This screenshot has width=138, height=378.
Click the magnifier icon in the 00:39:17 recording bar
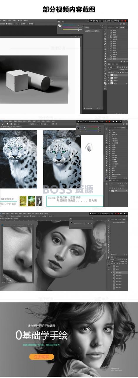tap(97, 21)
